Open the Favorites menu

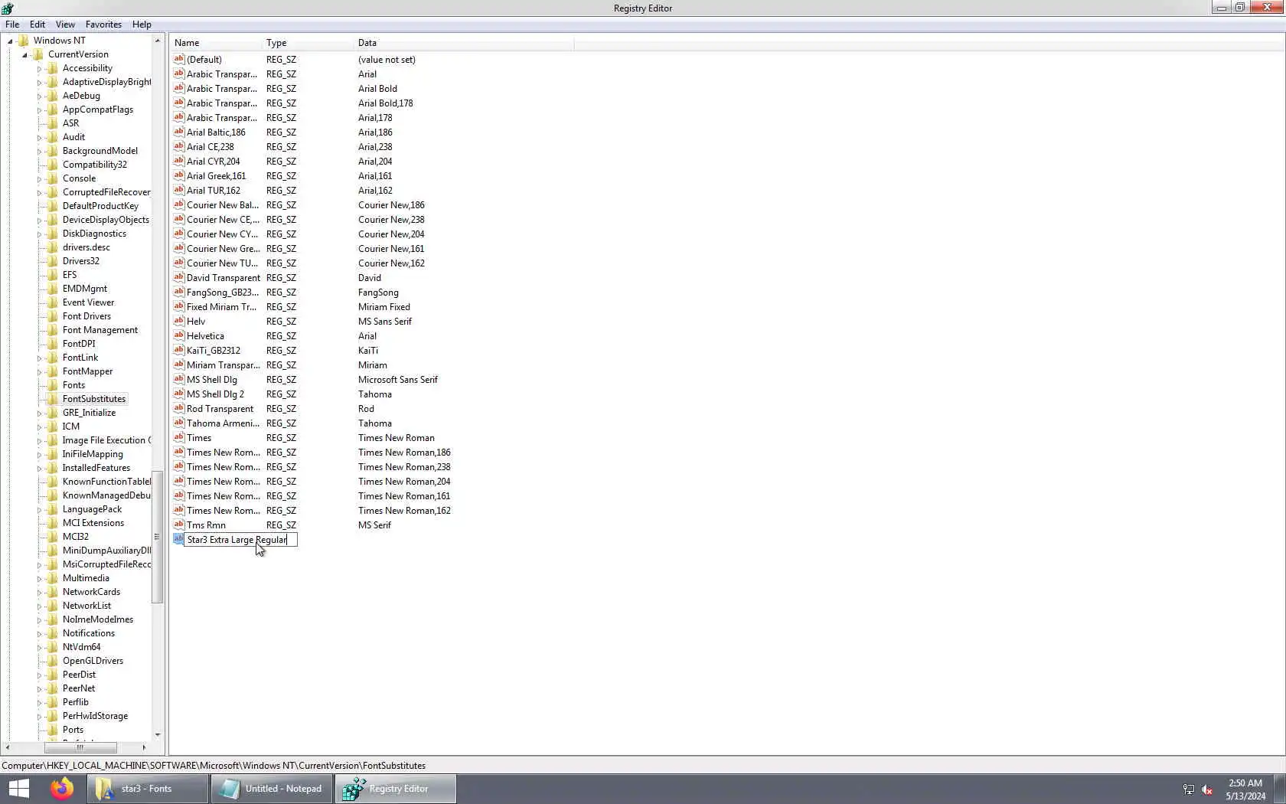click(103, 25)
